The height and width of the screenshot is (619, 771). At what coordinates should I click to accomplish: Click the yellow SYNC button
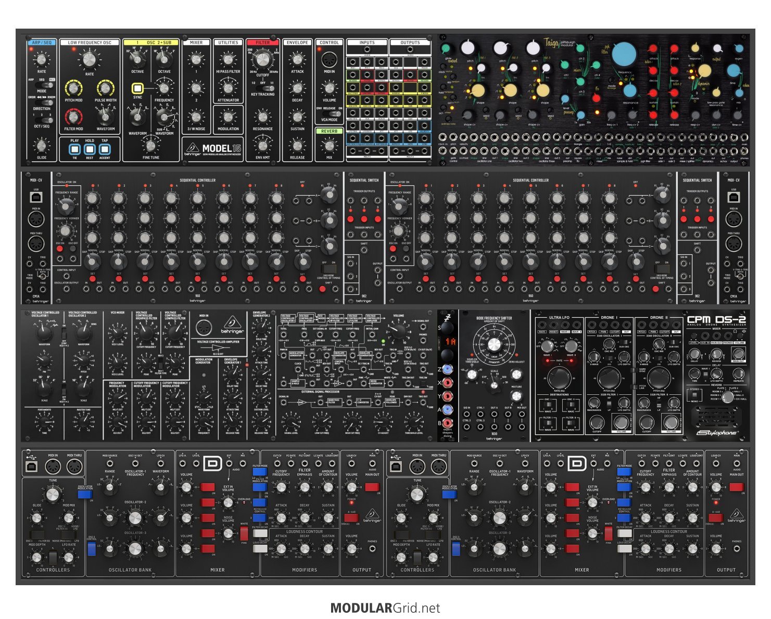[x=137, y=88]
